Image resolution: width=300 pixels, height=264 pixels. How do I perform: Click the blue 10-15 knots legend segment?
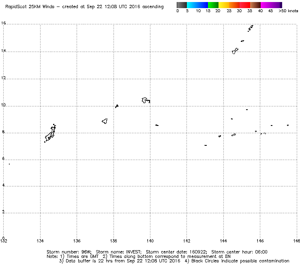(203, 5)
